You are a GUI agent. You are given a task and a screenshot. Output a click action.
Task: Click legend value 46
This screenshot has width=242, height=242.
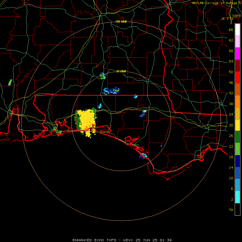(231, 83)
